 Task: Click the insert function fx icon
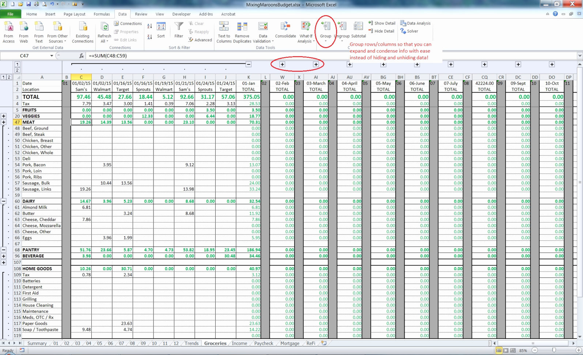[82, 56]
